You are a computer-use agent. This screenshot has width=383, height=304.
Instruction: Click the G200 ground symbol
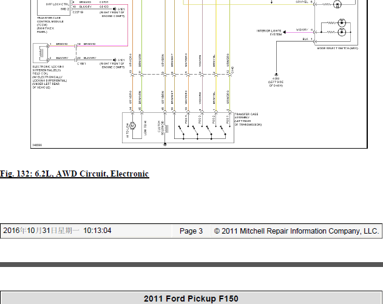click(276, 75)
